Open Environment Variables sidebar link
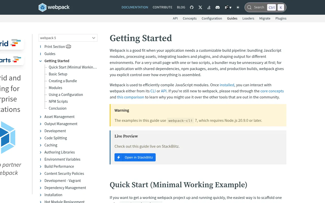 [62, 159]
